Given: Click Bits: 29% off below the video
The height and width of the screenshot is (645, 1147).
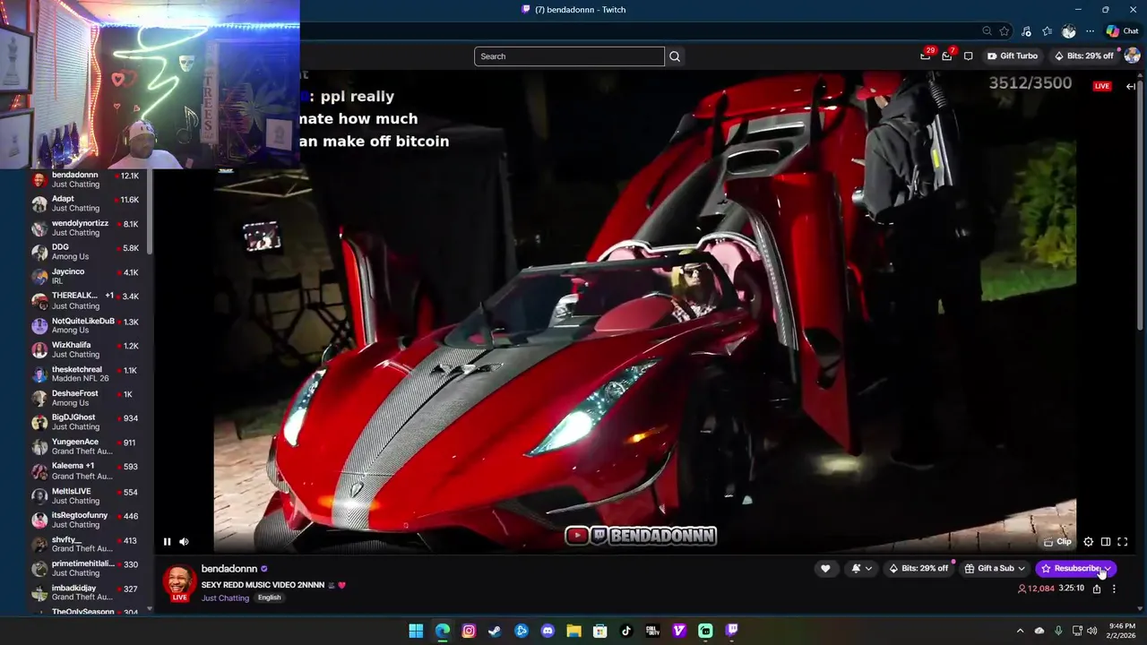Looking at the screenshot, I should (x=918, y=568).
